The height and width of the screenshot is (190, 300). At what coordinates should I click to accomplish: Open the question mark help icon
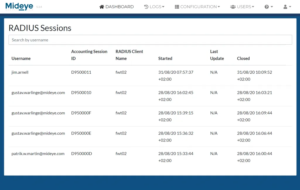[x=267, y=6]
